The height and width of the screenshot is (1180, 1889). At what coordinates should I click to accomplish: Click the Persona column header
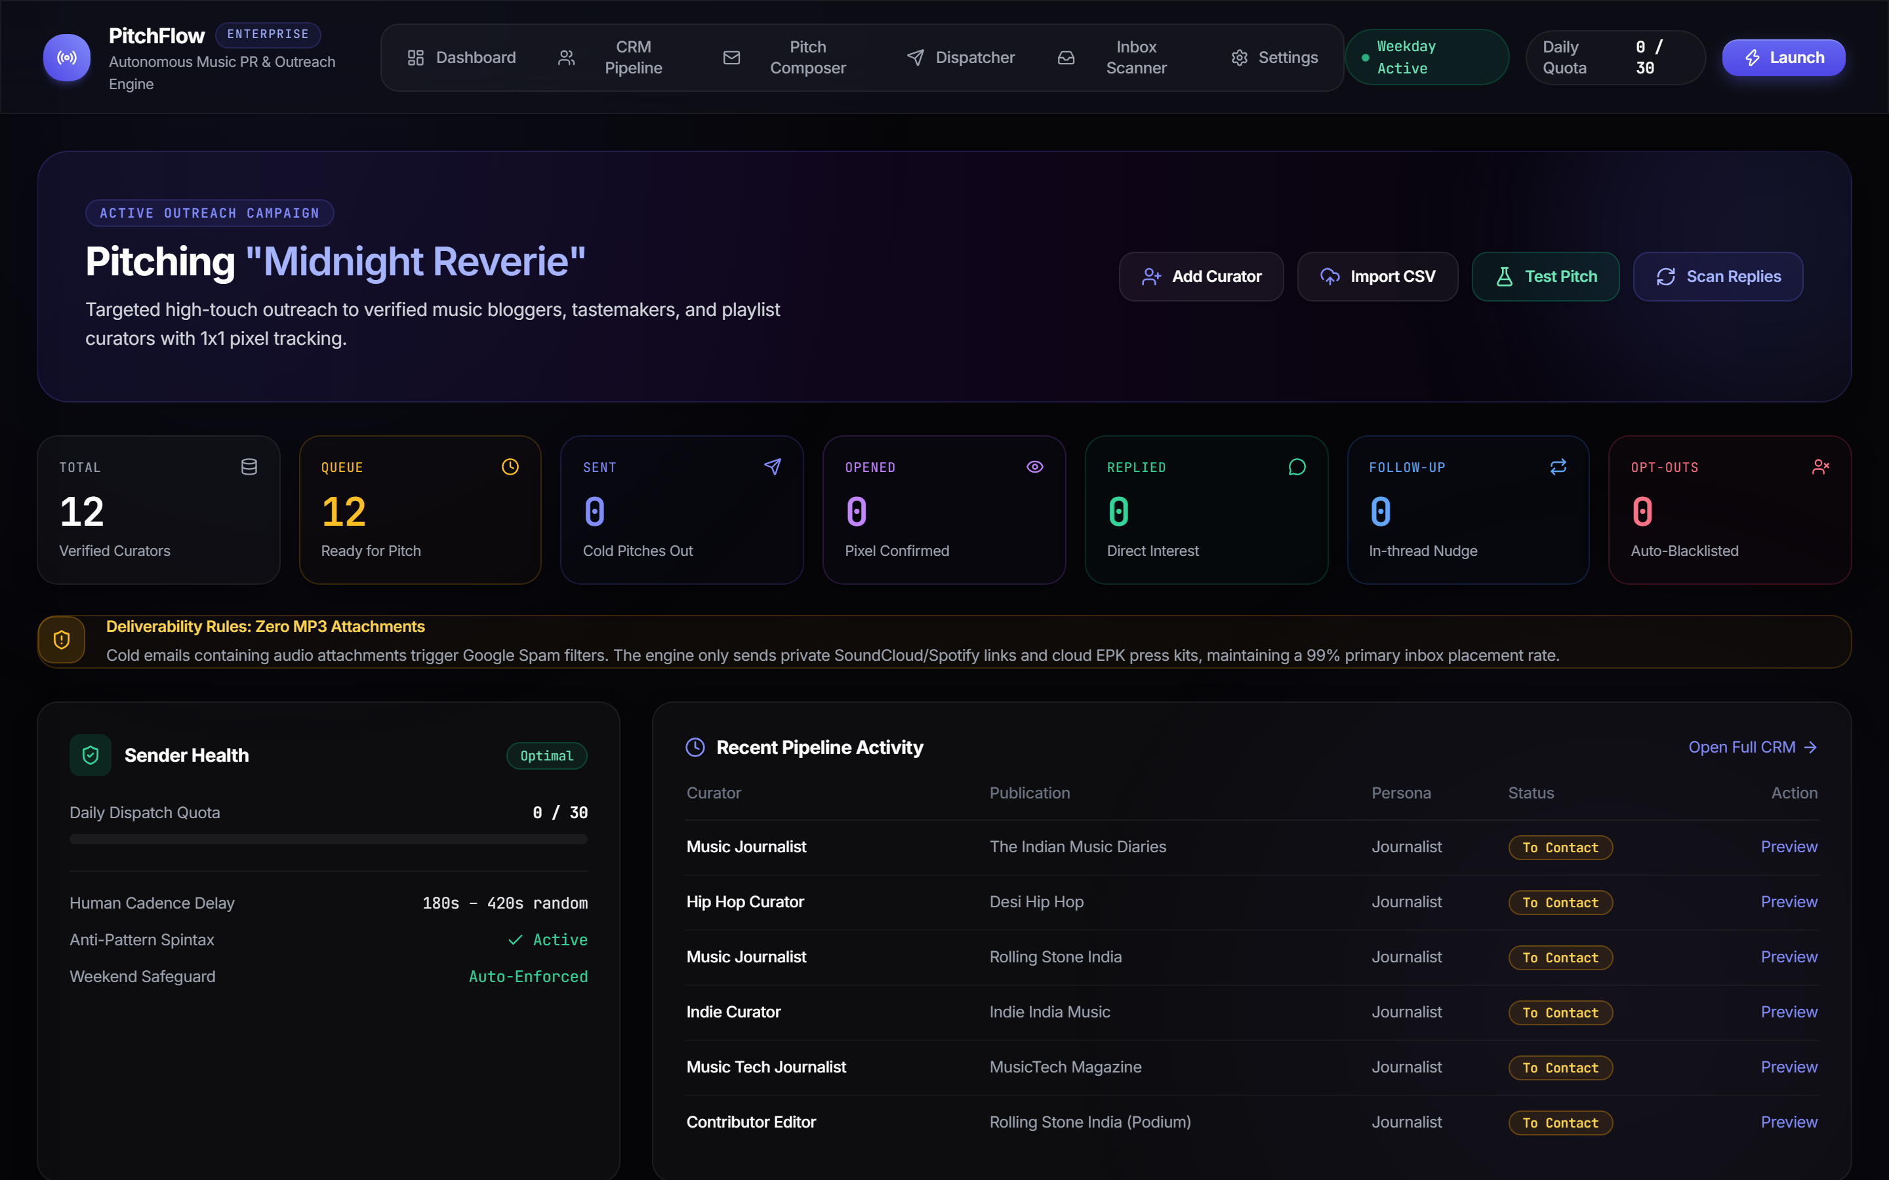pos(1401,793)
